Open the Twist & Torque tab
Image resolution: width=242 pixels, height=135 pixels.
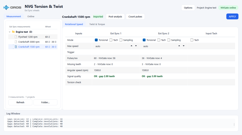coord(97,24)
